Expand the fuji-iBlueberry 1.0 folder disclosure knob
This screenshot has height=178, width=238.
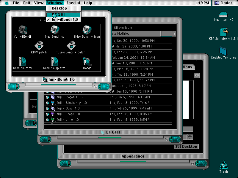[x=47, y=103]
